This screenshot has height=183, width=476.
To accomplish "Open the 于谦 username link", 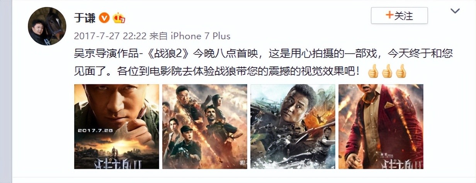I will coord(85,17).
